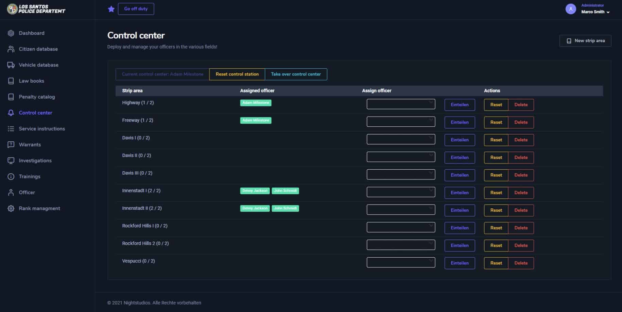Select the Reset control station tab
Screen dimensions: 622x312
(x=237, y=74)
